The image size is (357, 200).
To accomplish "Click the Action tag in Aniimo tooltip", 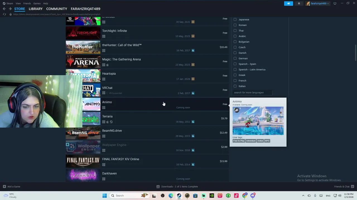I will click(x=260, y=141).
